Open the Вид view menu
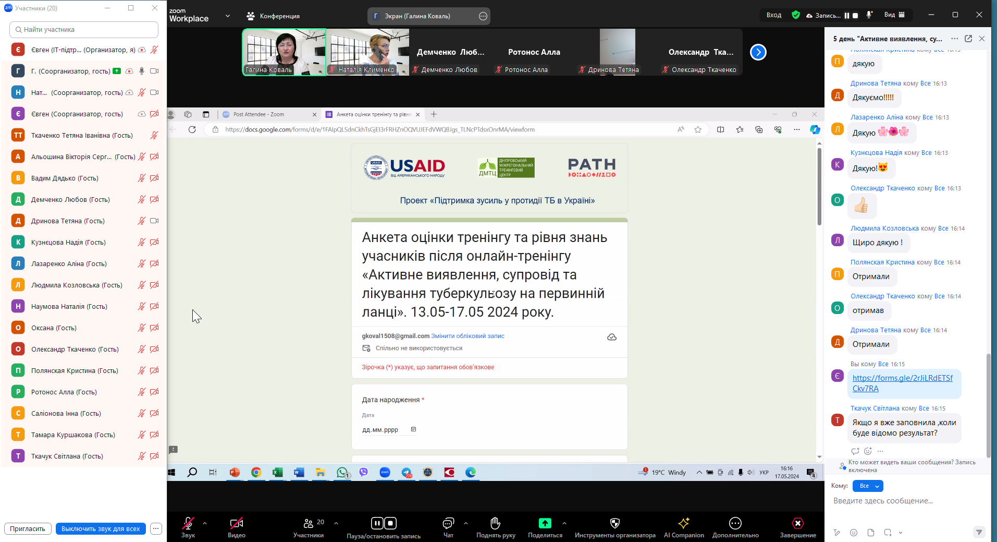The image size is (997, 542). pos(894,15)
